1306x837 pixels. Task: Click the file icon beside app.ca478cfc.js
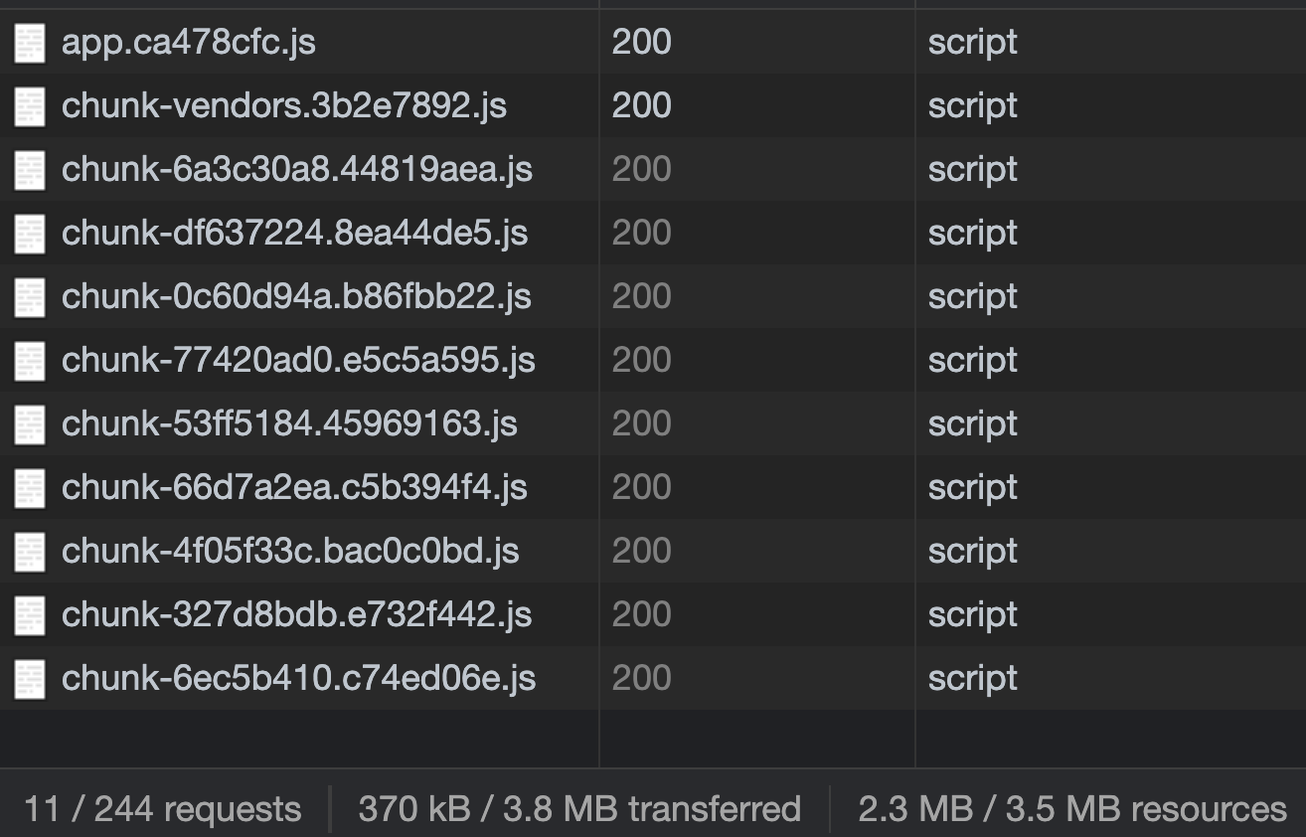point(30,42)
